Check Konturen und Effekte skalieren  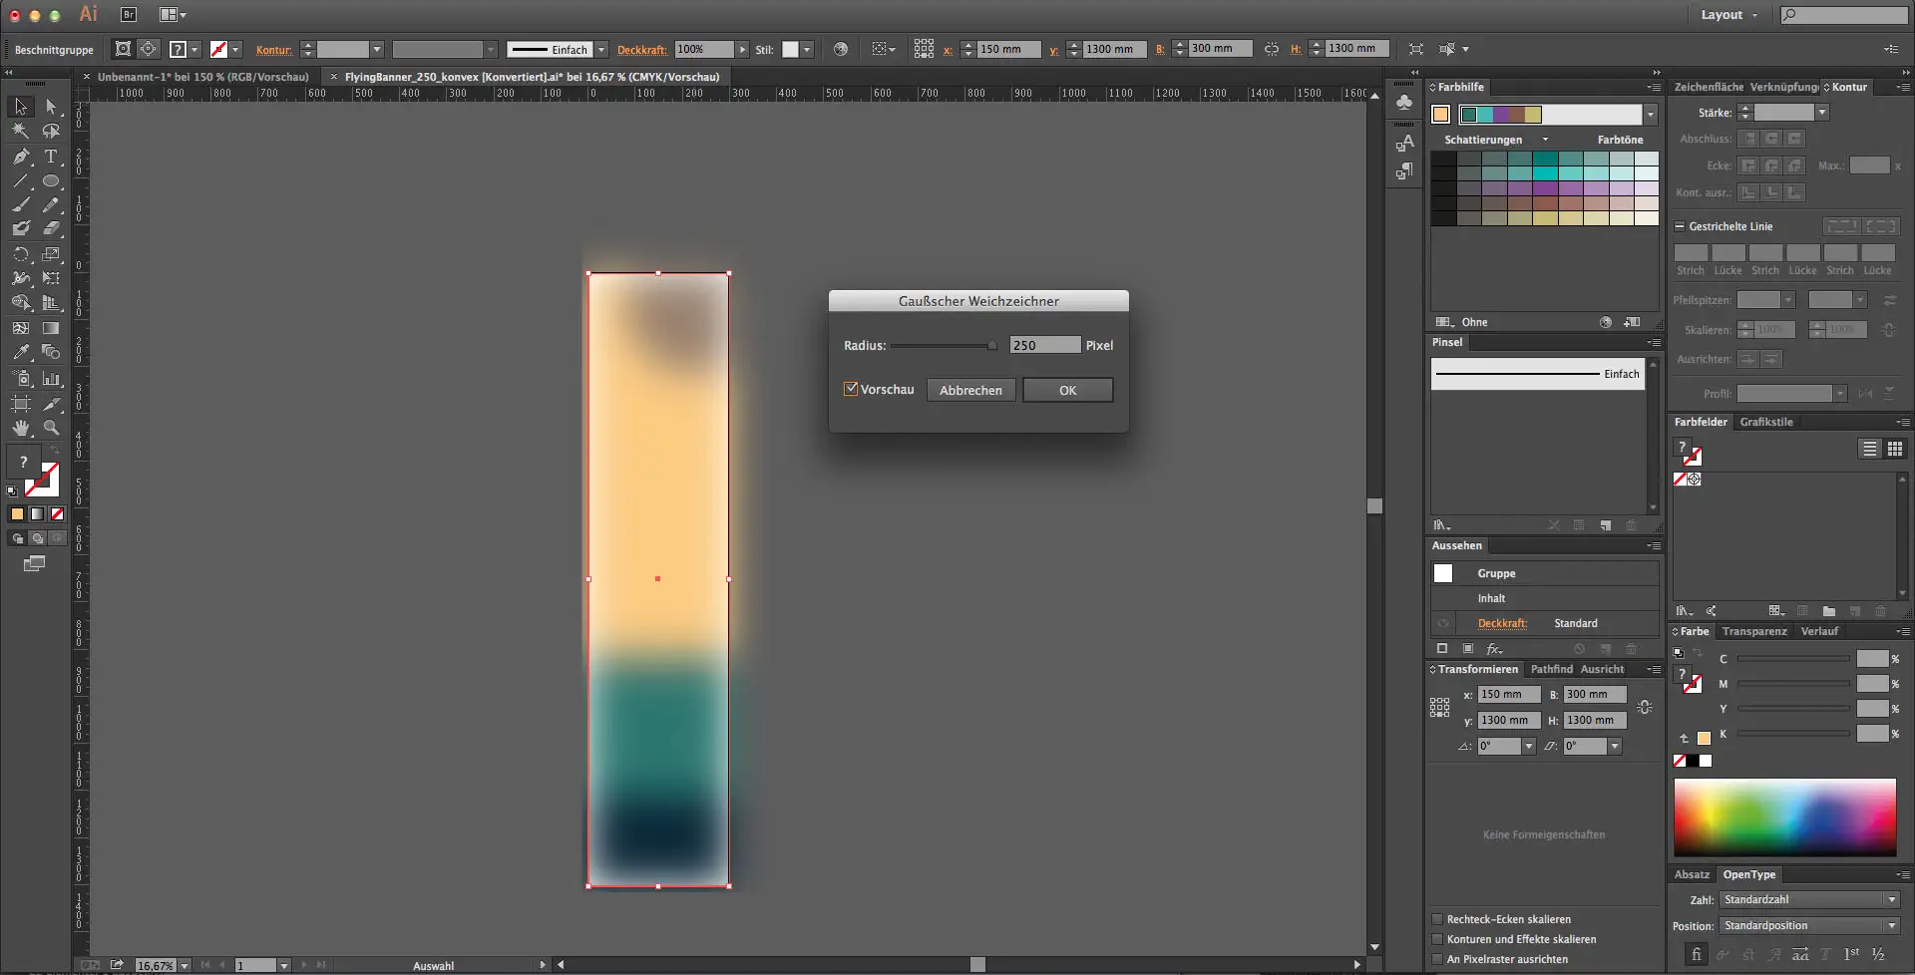point(1437,939)
